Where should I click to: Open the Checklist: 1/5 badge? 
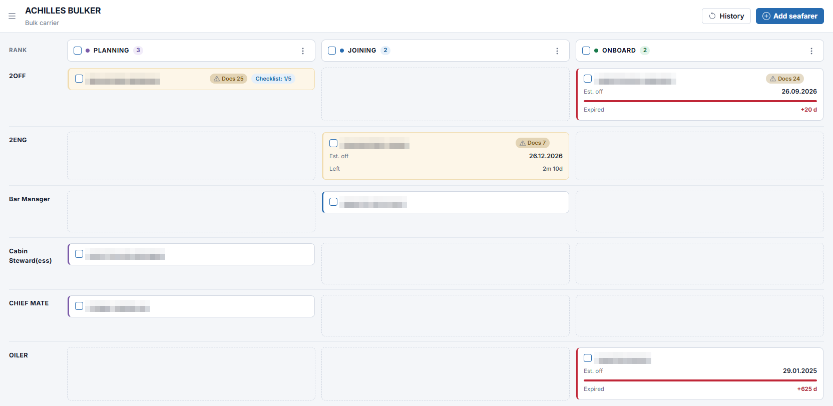click(x=273, y=79)
